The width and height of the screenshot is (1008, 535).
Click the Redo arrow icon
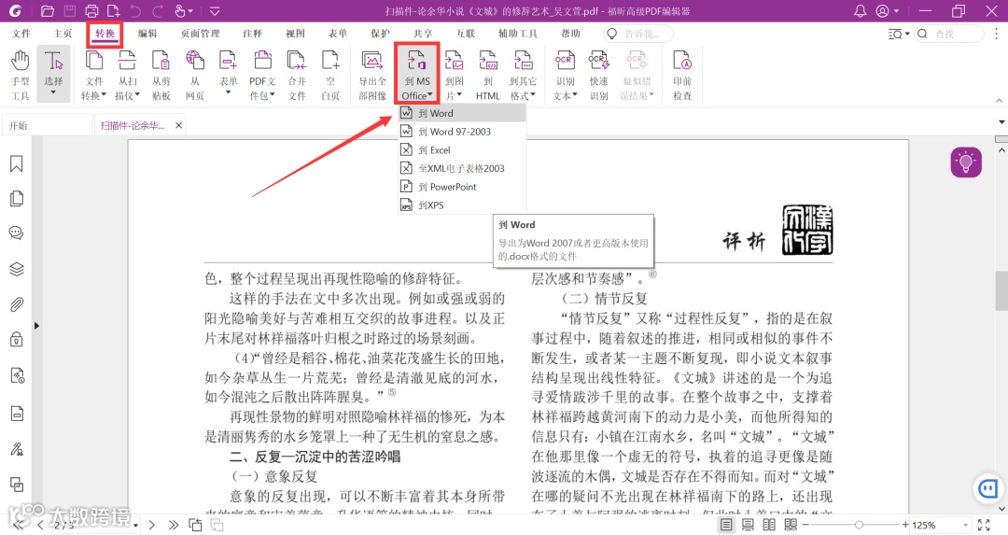click(x=158, y=11)
